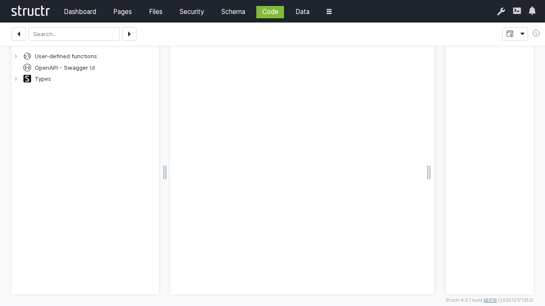Click the OpenAPI Swagger UI icon
This screenshot has height=306, width=545.
pyautogui.click(x=27, y=68)
